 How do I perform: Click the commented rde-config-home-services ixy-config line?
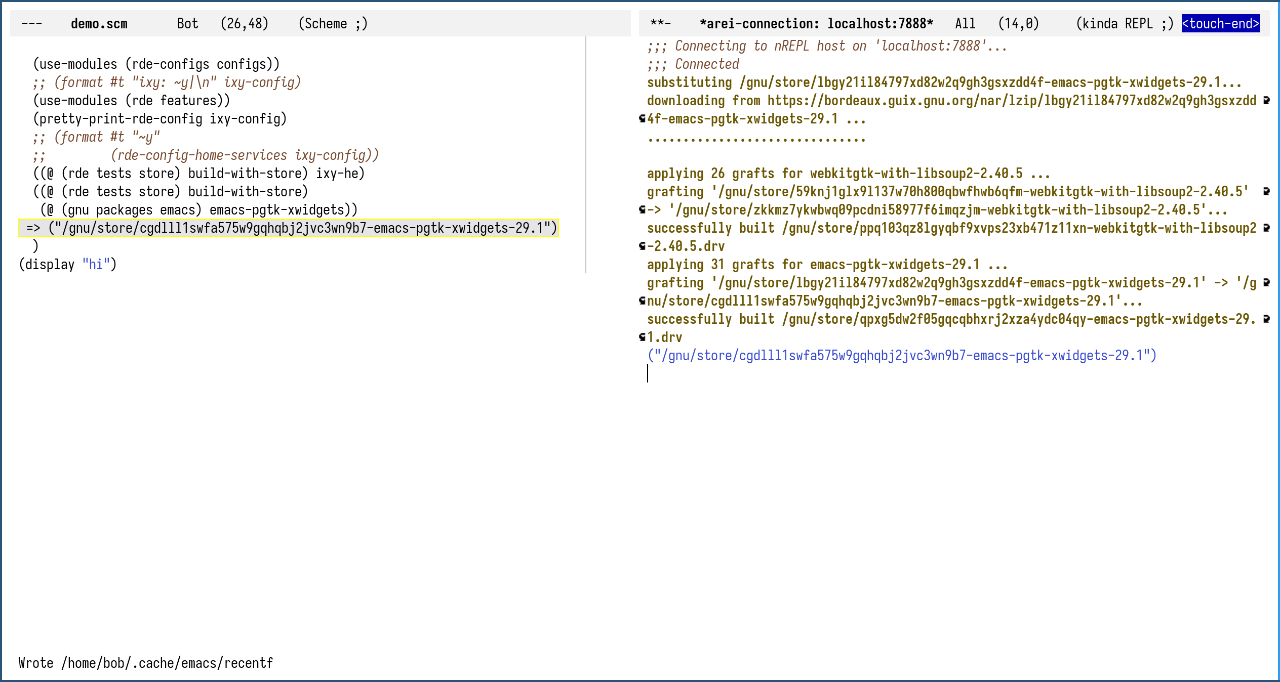point(206,155)
